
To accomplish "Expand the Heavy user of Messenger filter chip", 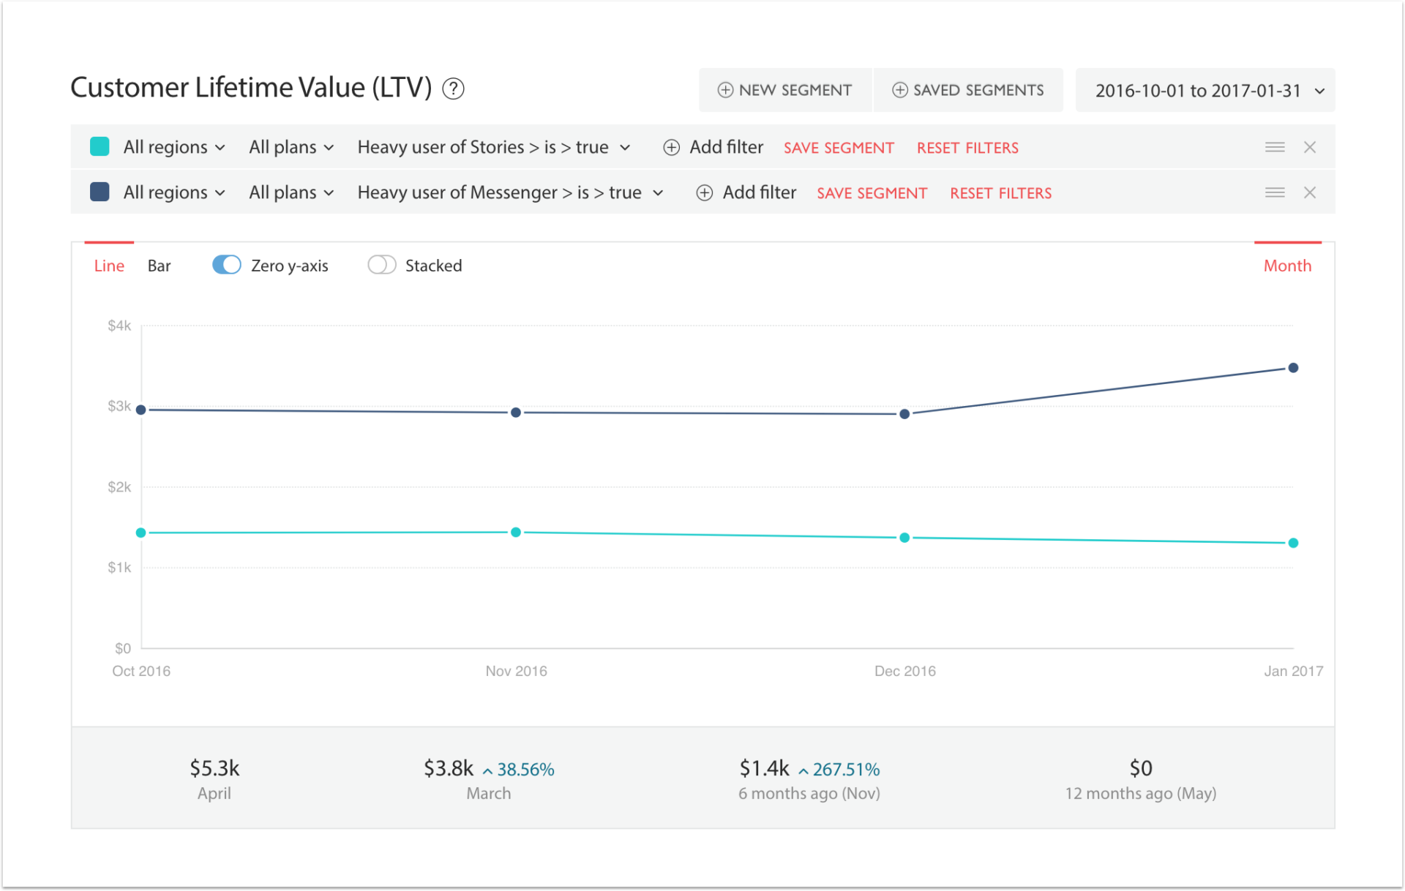I will [x=510, y=192].
